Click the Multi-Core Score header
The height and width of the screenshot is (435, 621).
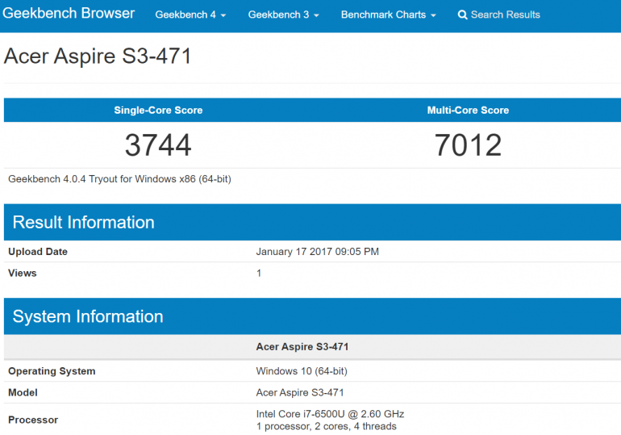click(468, 110)
